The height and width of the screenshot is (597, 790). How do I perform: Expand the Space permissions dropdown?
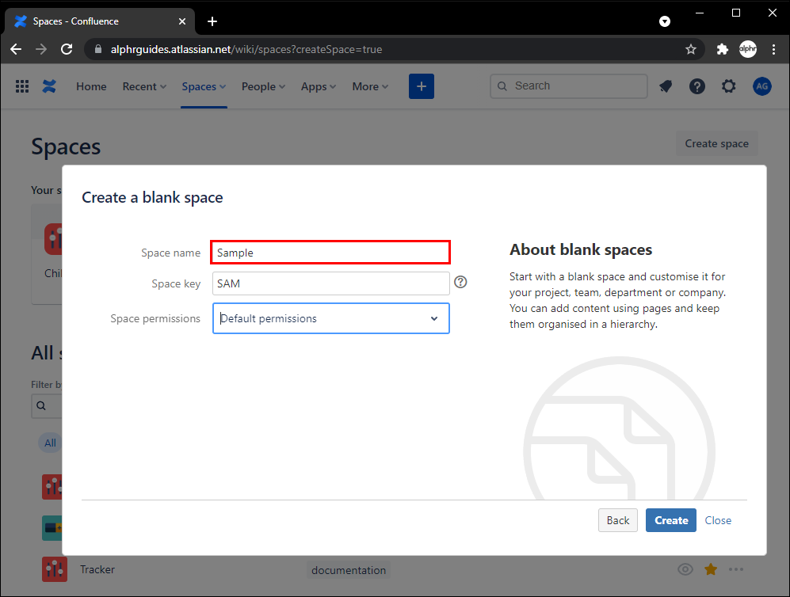click(331, 318)
